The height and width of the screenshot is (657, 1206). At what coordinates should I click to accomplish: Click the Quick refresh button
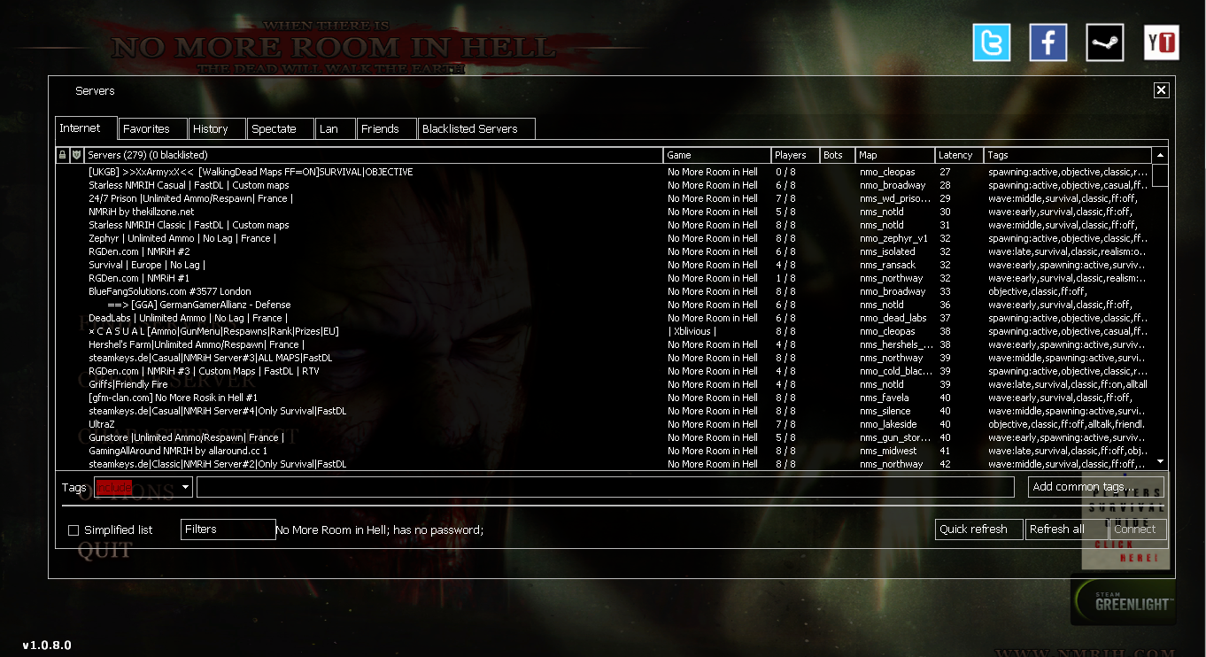[978, 529]
